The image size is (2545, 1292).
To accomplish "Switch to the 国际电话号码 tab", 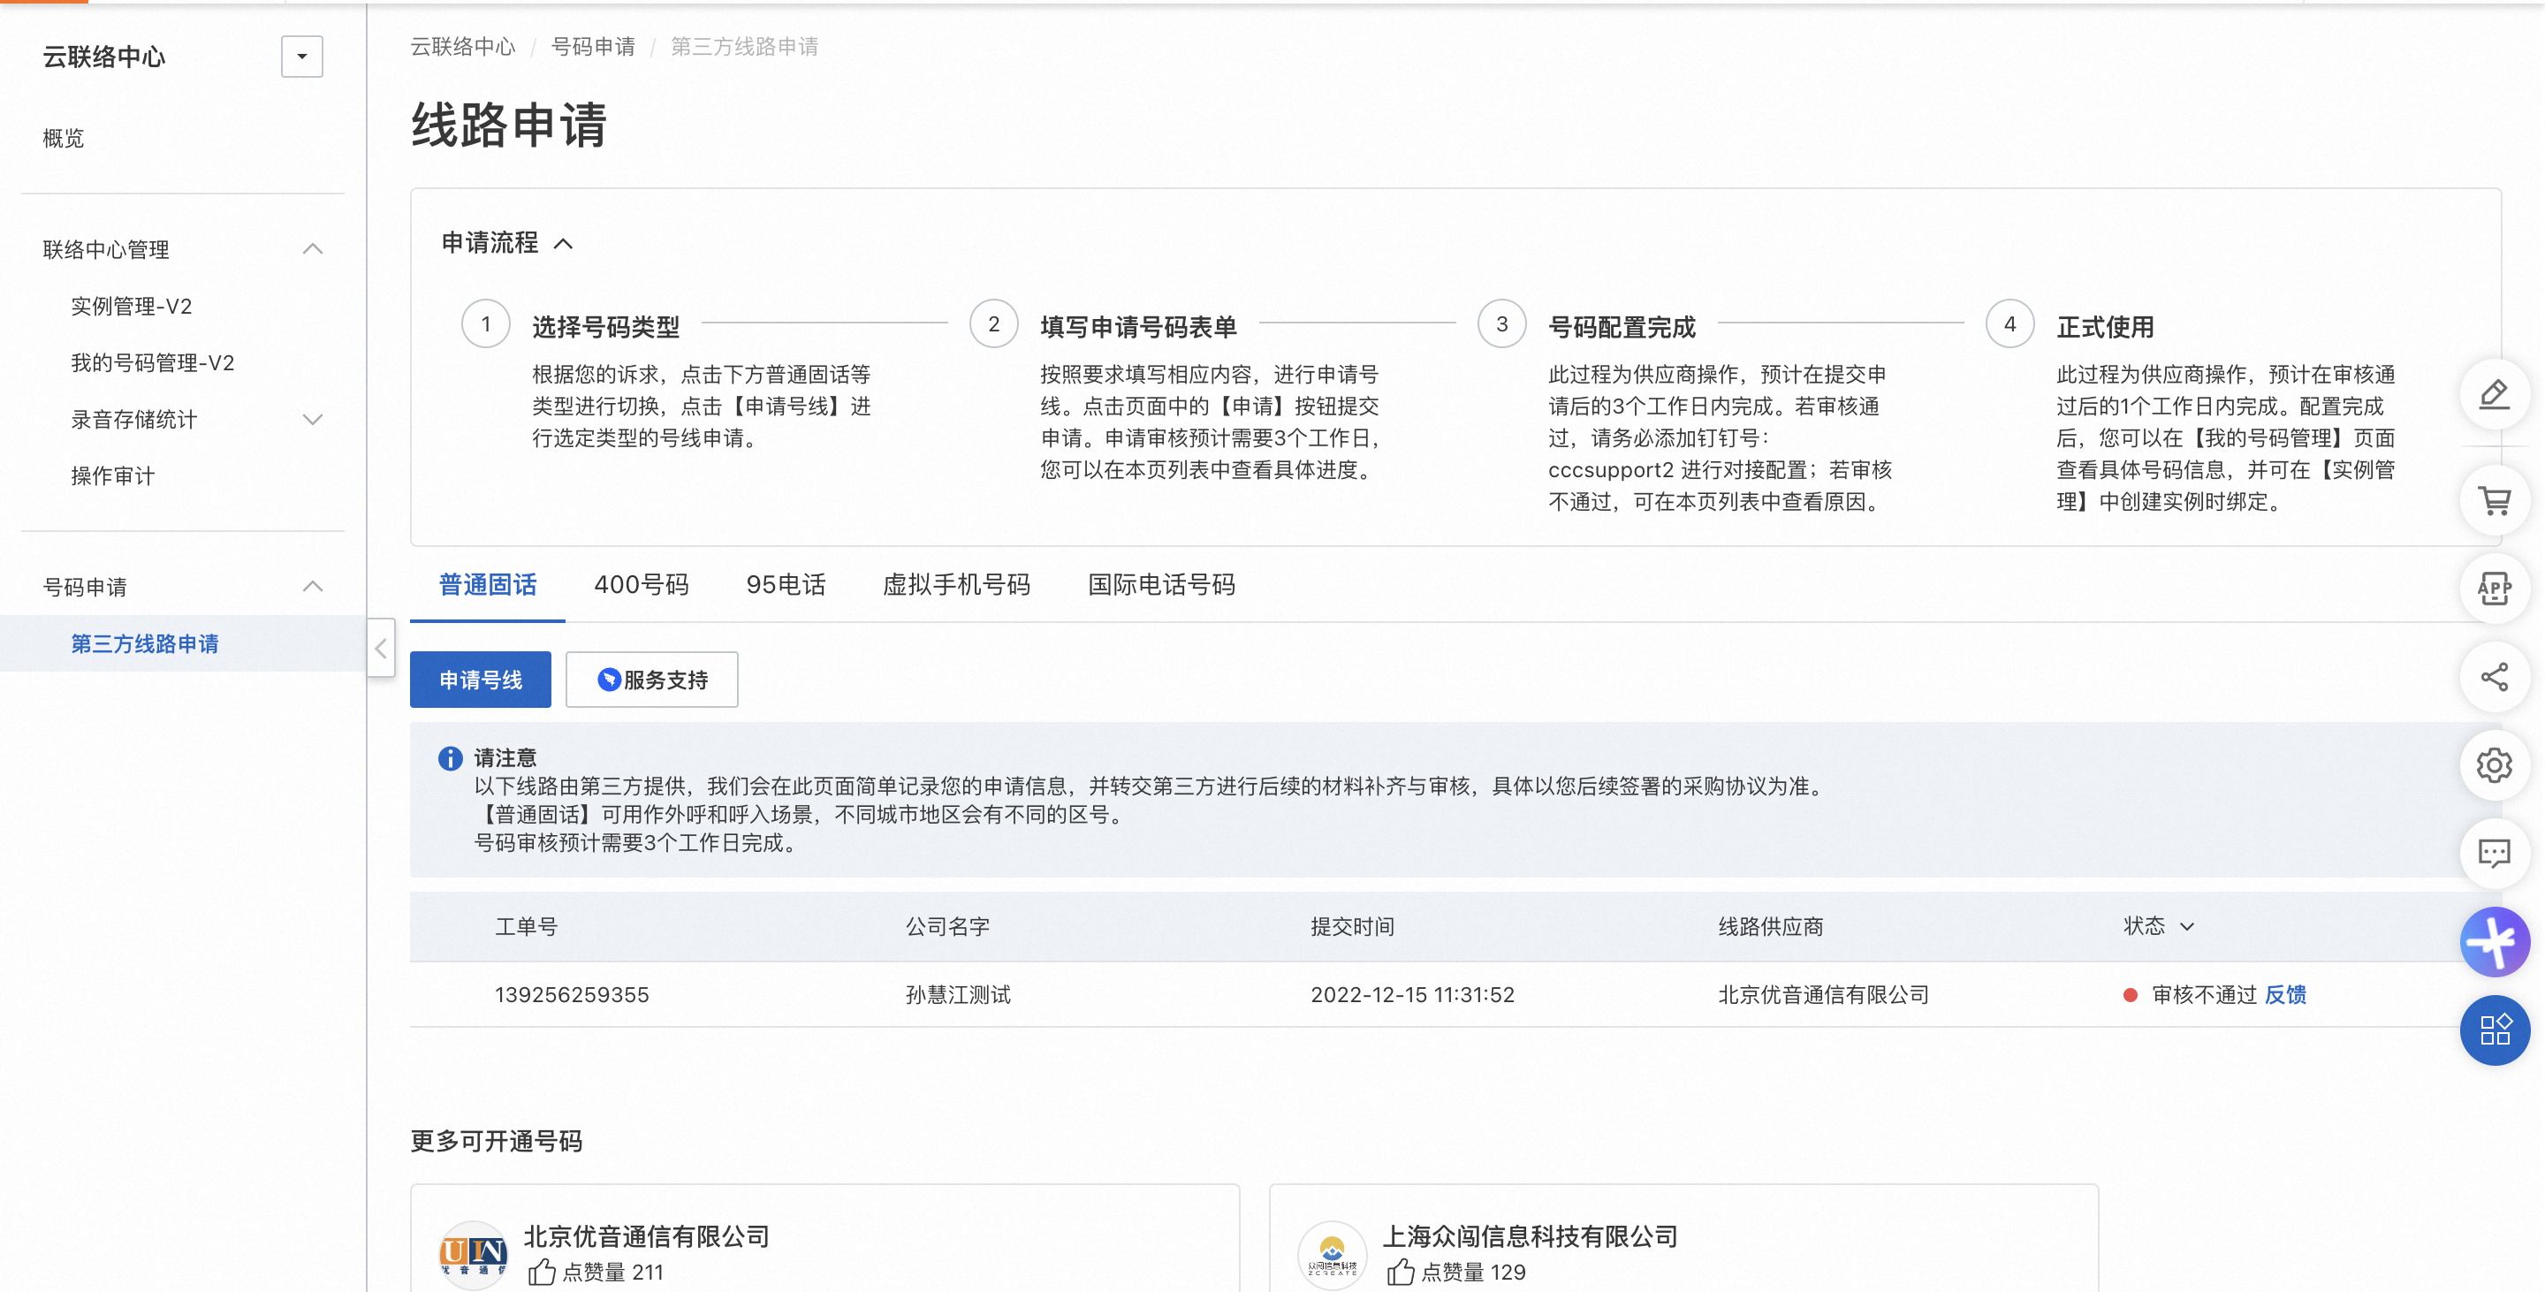I will 1161,585.
